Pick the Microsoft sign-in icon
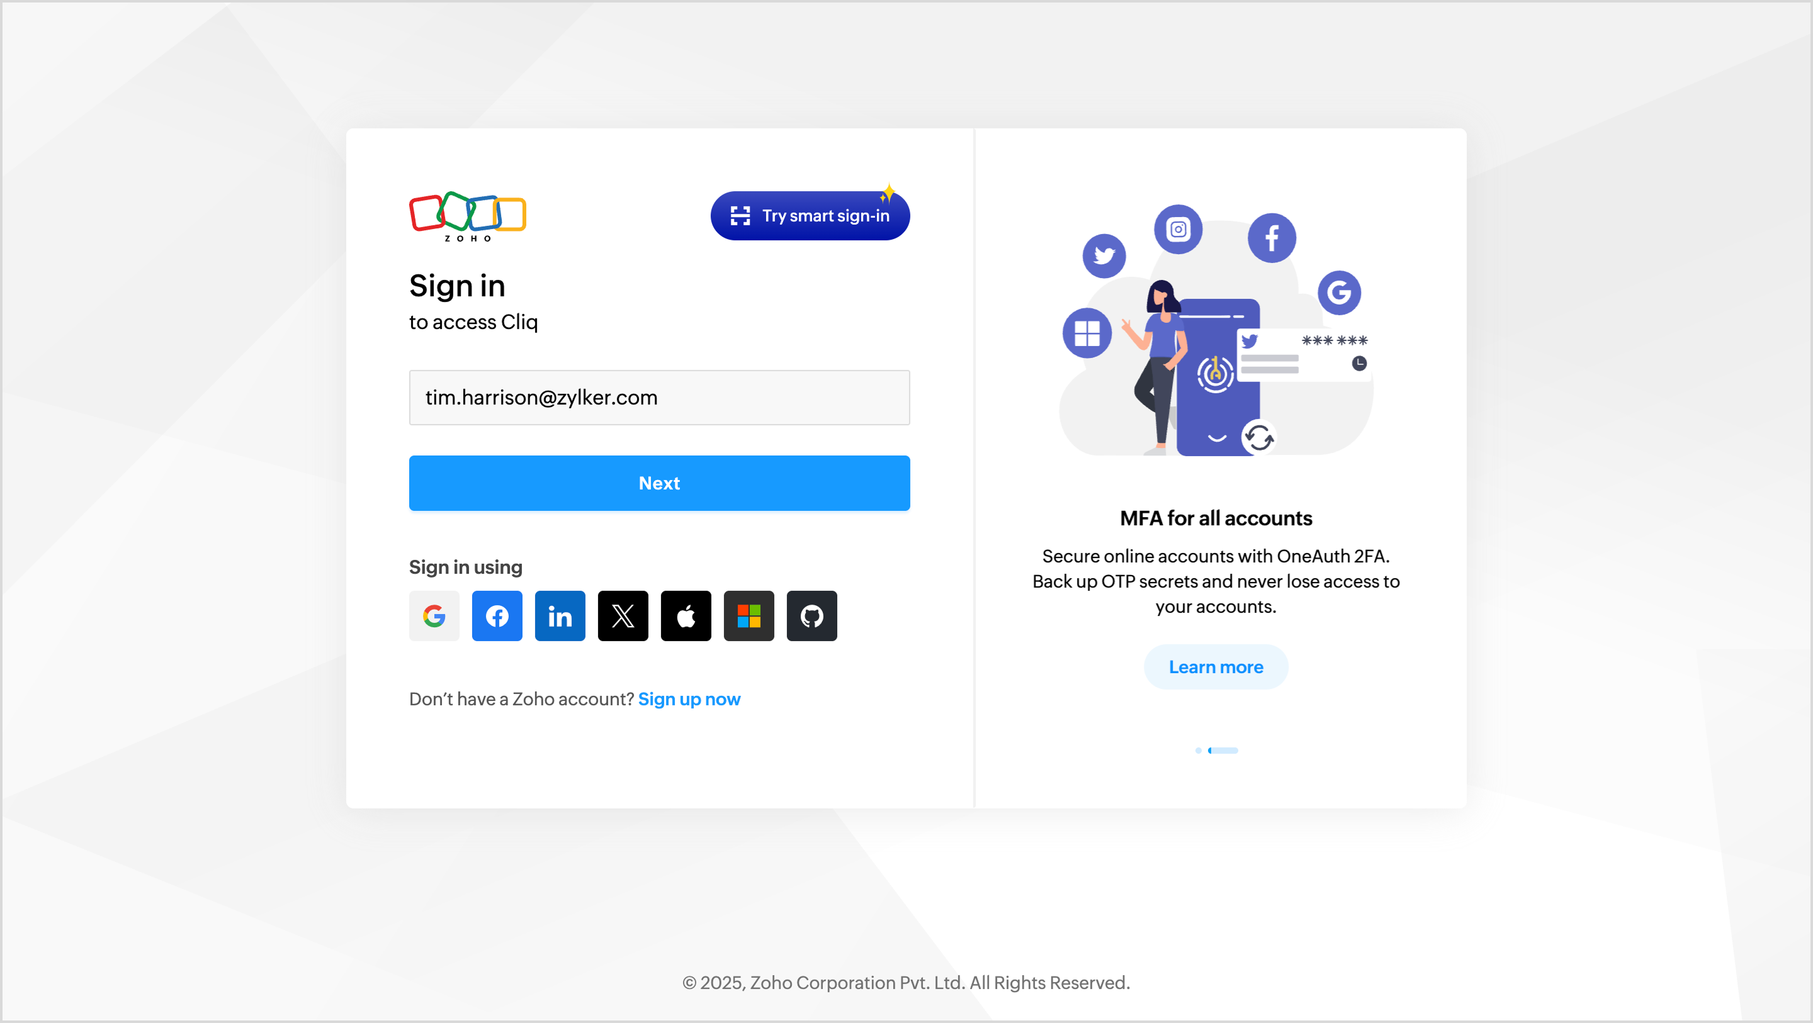Screen dimensions: 1813x1023 click(749, 616)
